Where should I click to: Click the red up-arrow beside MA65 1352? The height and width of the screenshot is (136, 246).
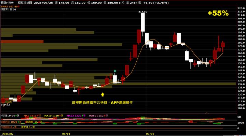click(105, 116)
